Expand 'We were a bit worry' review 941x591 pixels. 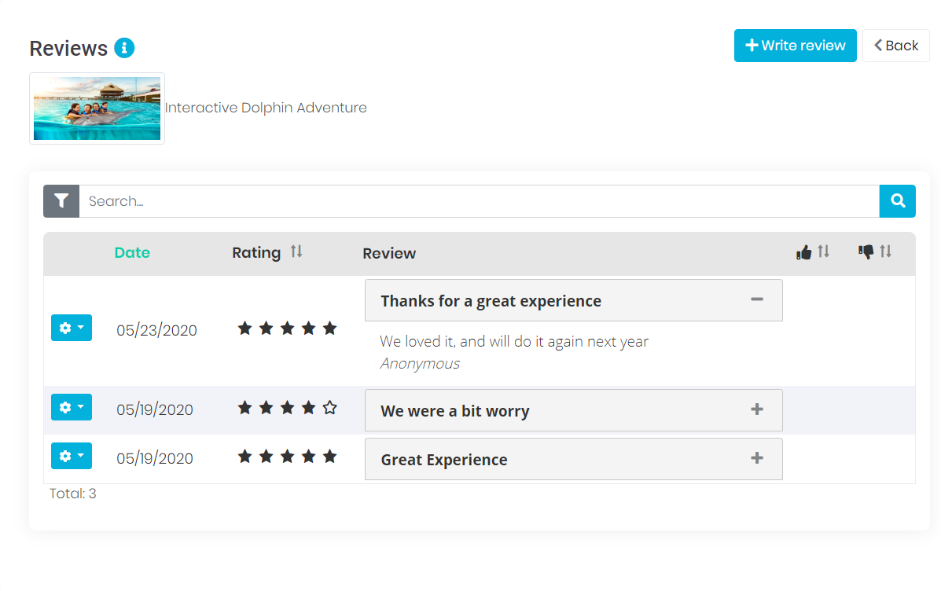(756, 409)
